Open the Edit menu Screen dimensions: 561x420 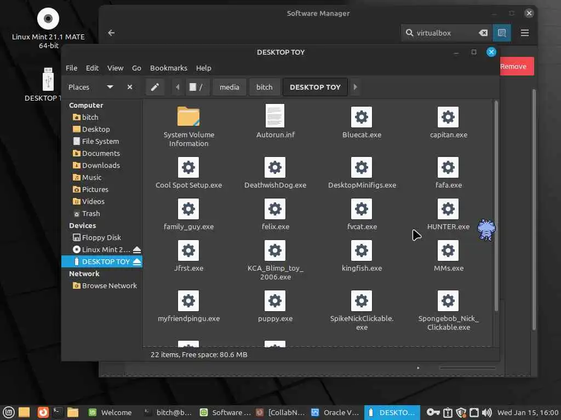[92, 68]
